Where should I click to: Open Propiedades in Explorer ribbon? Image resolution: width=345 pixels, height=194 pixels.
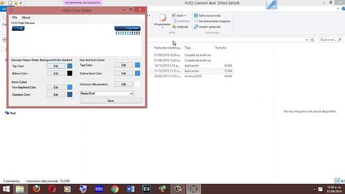[162, 21]
